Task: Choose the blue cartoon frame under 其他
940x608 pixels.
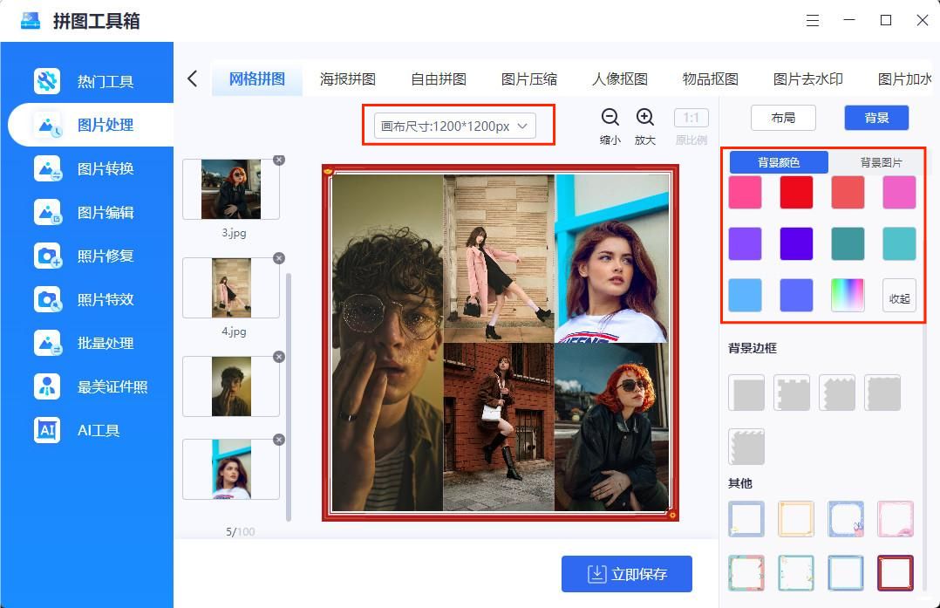Action: click(846, 519)
